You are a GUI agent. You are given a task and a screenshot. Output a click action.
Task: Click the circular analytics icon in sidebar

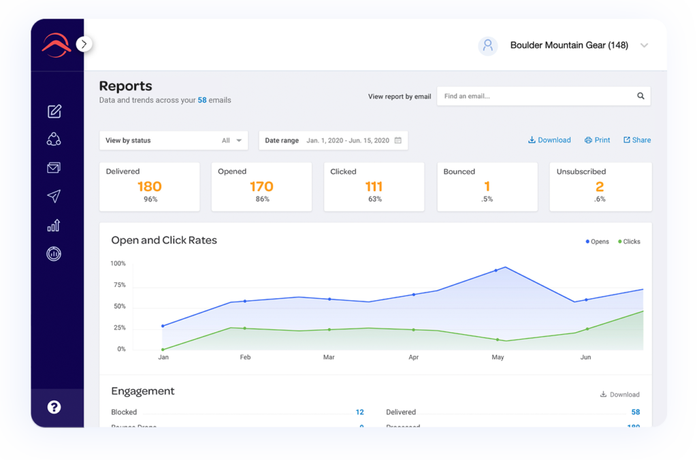[x=54, y=254]
